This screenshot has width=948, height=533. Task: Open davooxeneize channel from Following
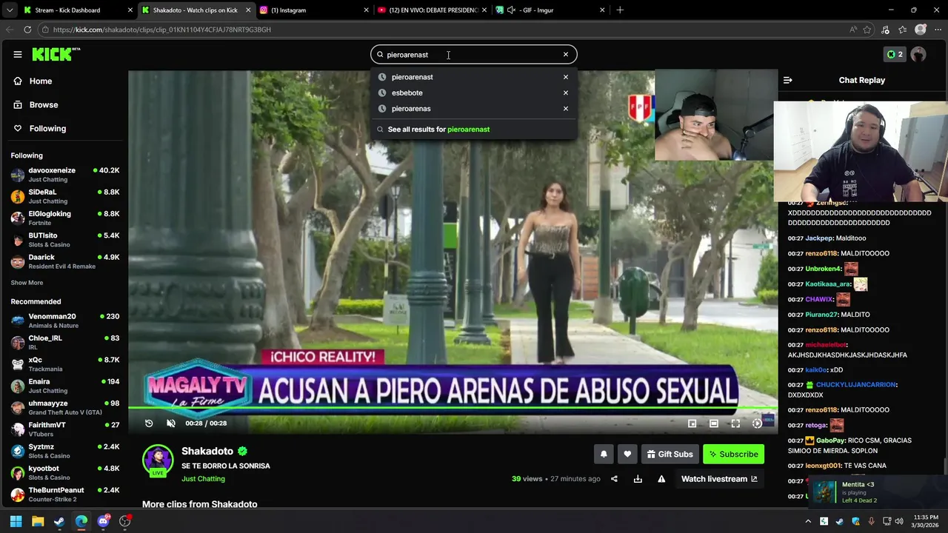pos(64,175)
